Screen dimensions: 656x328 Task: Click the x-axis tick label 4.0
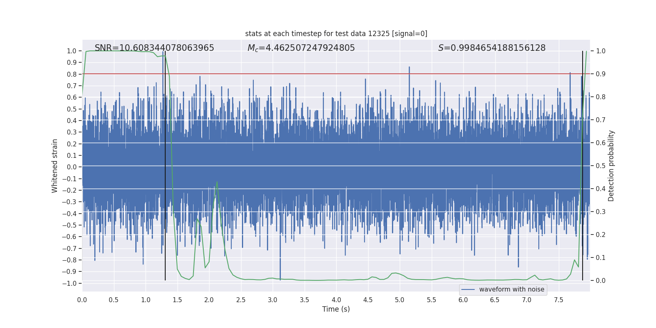click(x=336, y=300)
